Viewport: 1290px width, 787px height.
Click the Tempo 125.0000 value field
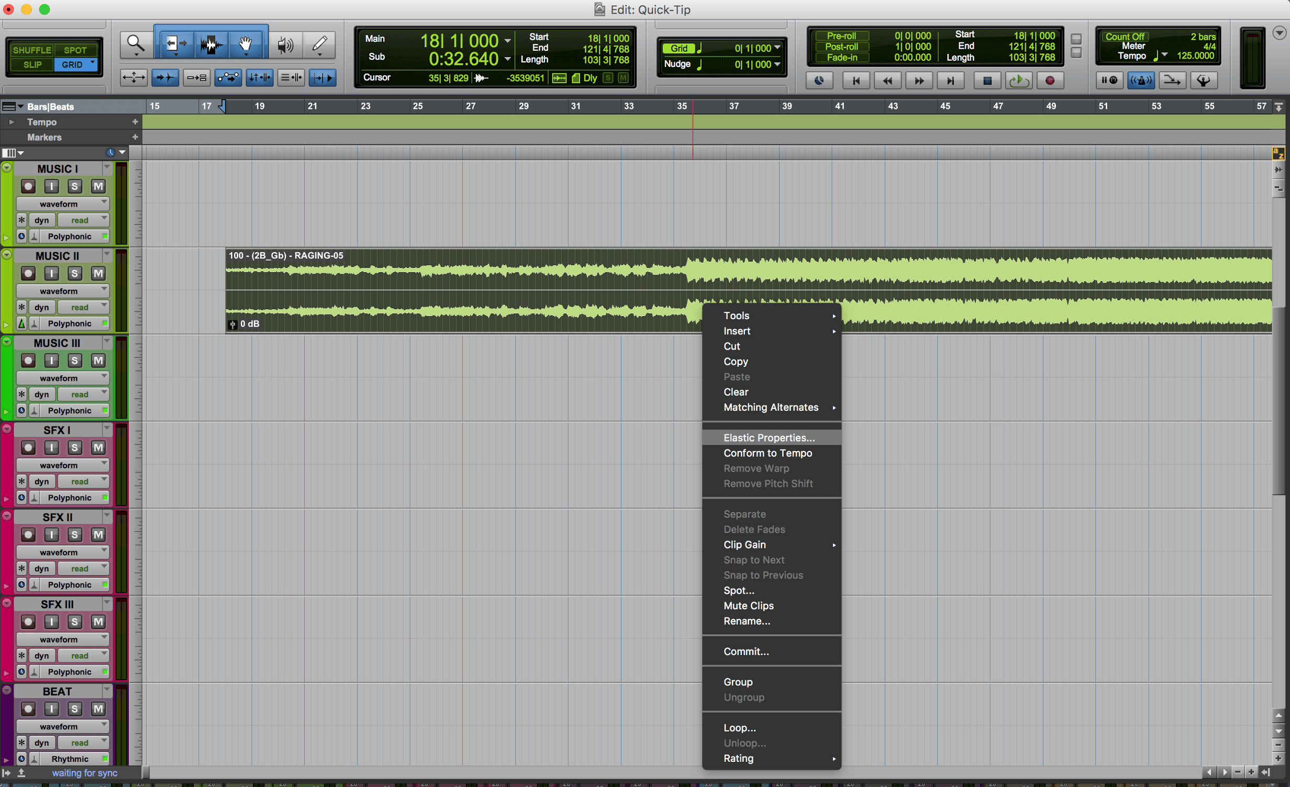coord(1195,55)
